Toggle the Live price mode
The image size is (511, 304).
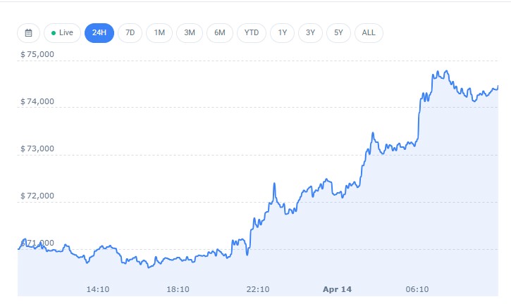(62, 33)
